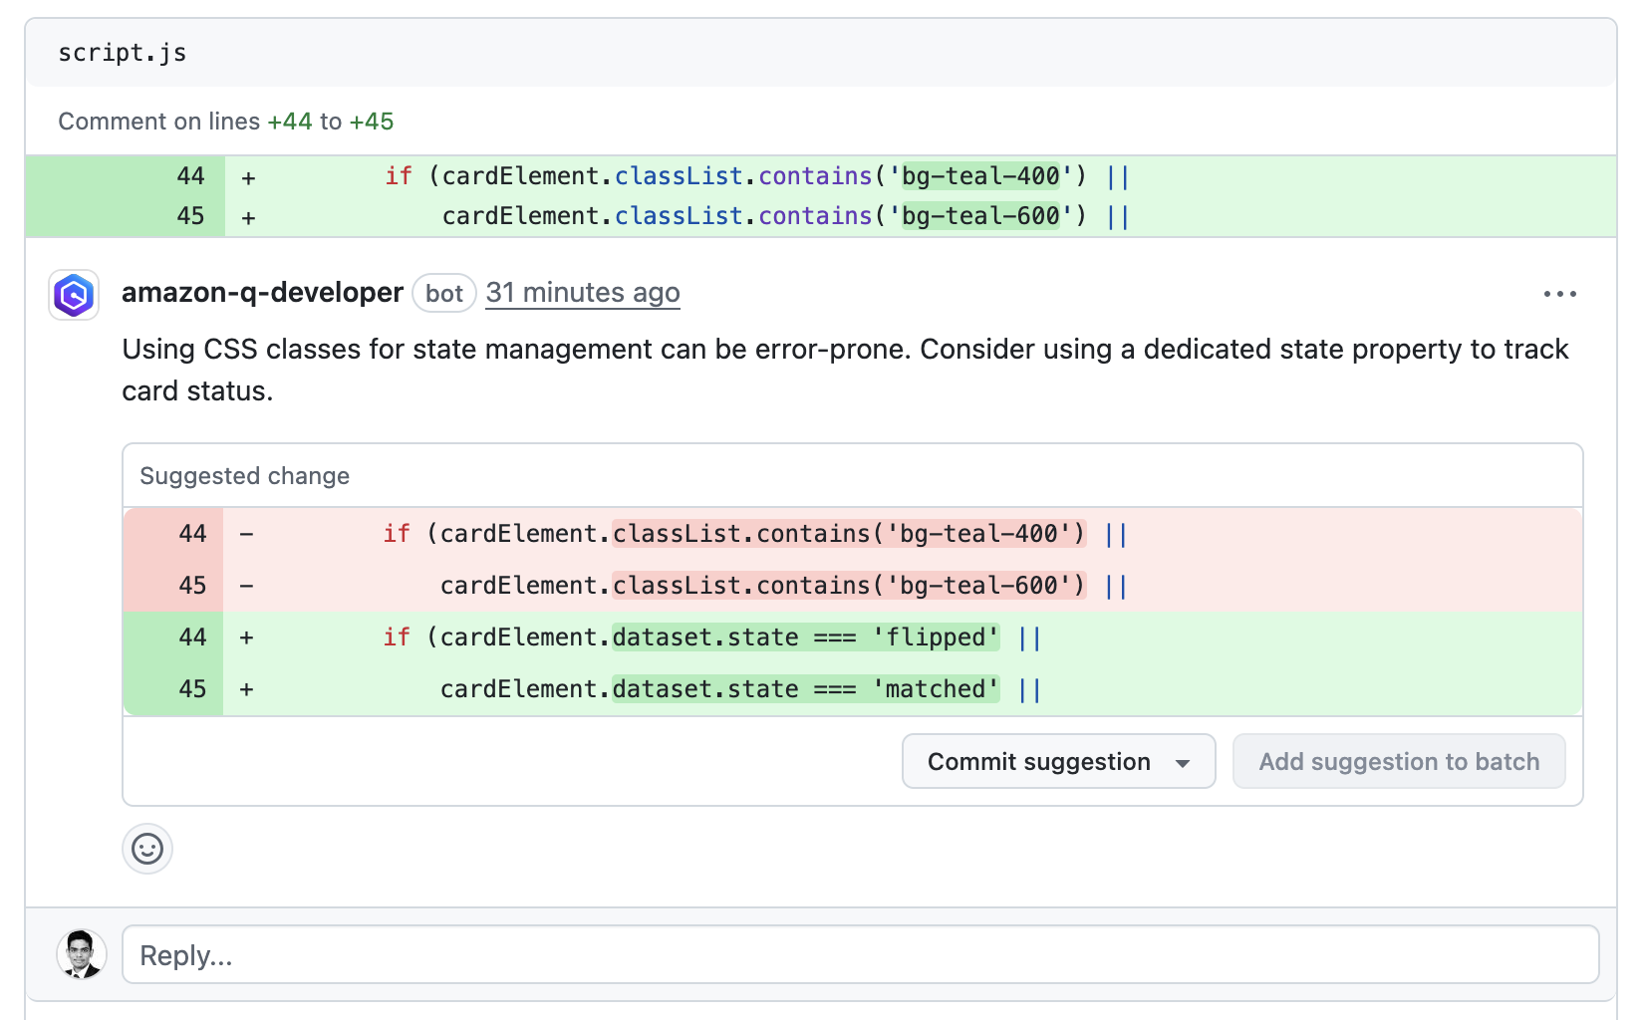
Task: Open the kebab menu on the bot comment
Action: click(x=1560, y=294)
